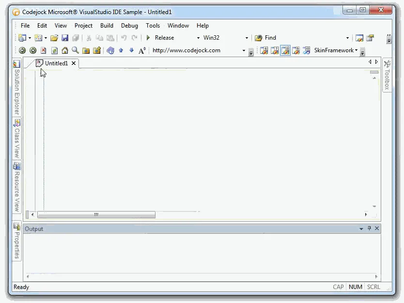Click the web Forward navigation icon
The image size is (404, 303).
33,50
